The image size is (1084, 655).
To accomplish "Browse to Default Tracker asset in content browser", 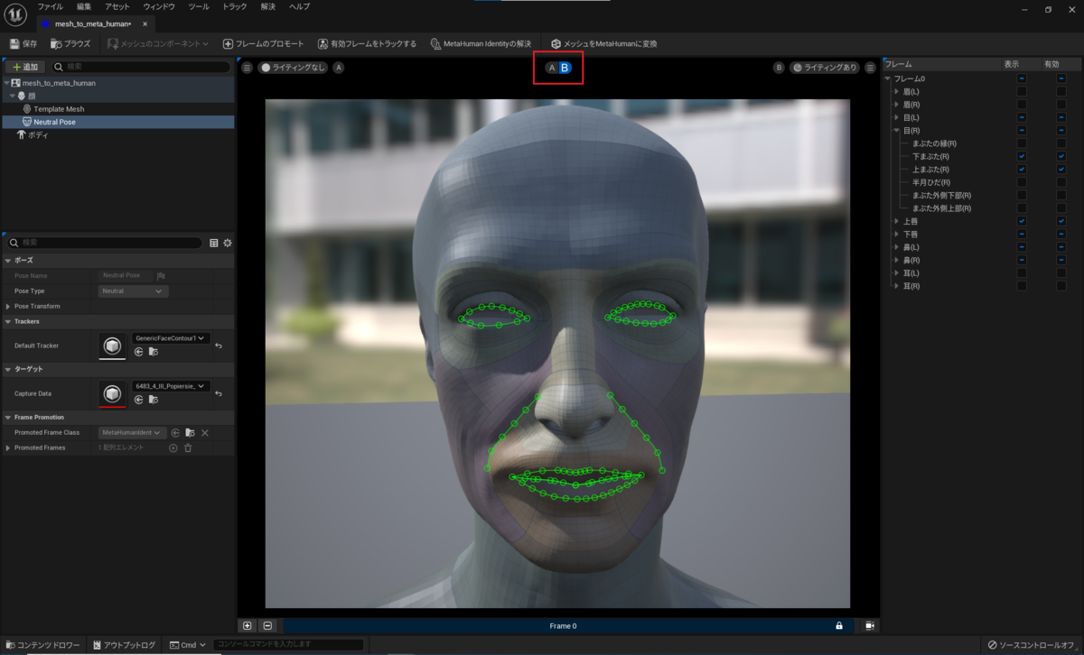I will [x=153, y=351].
